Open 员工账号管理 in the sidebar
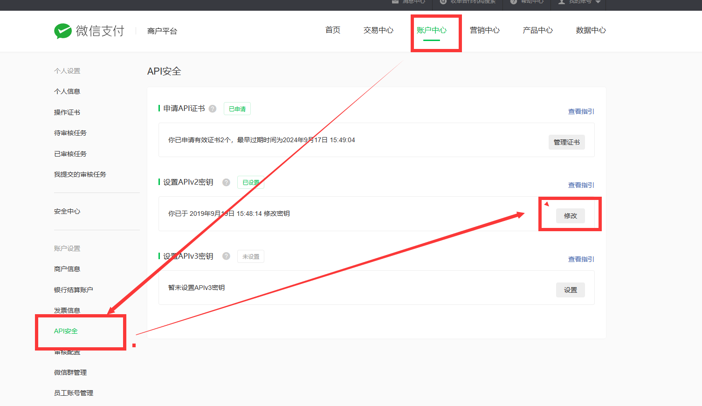 (x=74, y=393)
